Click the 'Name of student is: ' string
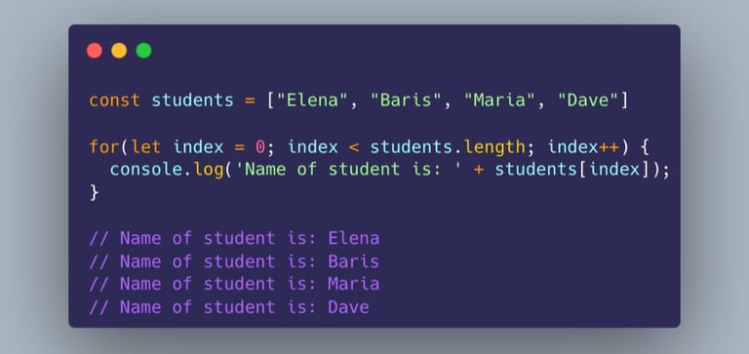The height and width of the screenshot is (354, 749). pyautogui.click(x=354, y=170)
